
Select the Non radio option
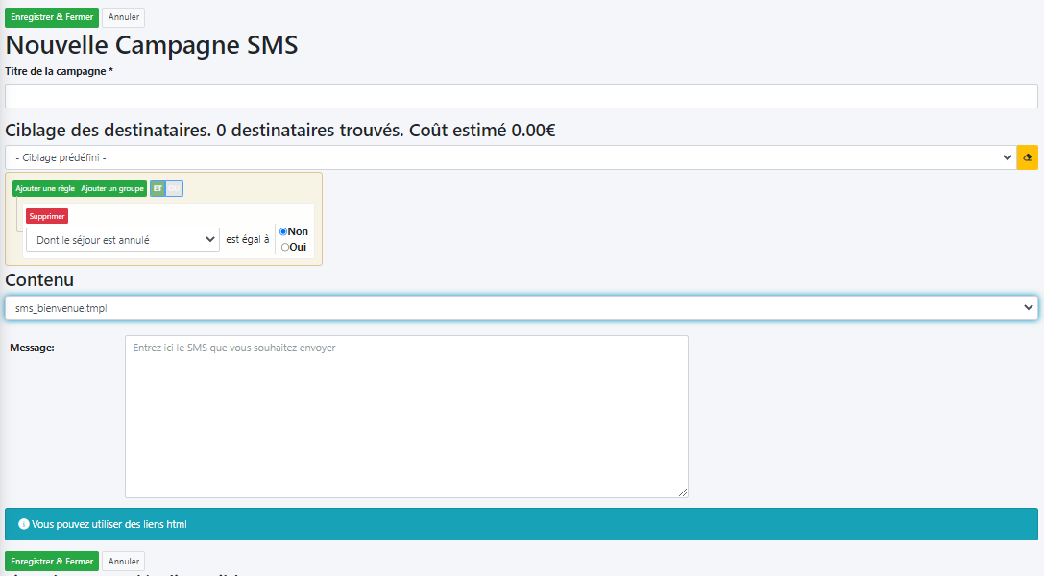283,231
